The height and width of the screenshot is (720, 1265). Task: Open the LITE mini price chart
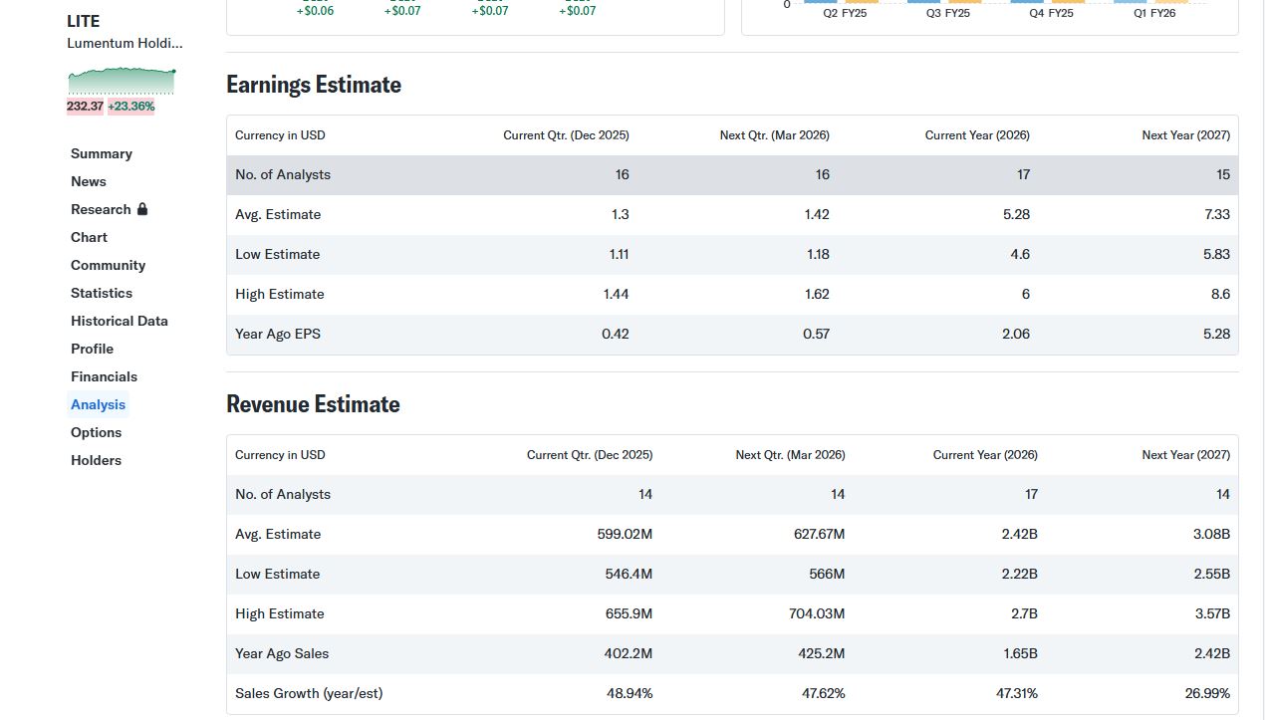tap(122, 80)
